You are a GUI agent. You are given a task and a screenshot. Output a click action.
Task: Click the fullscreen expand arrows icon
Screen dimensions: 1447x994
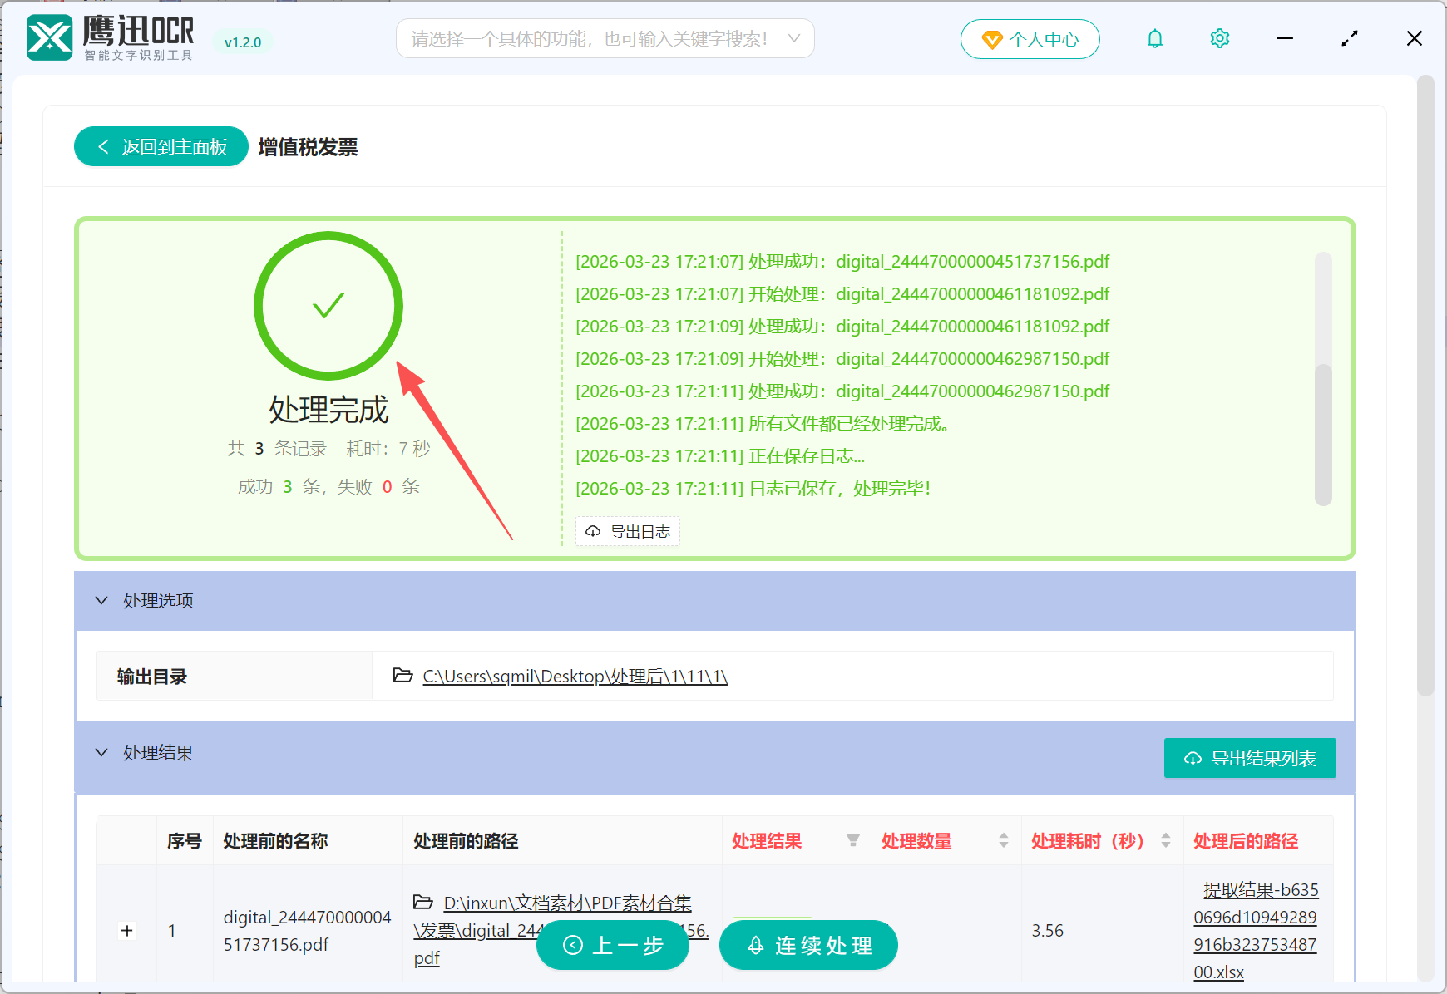1349,38
